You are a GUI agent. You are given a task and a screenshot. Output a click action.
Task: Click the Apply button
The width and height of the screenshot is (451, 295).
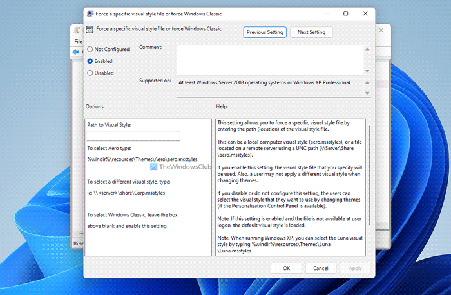tap(355, 268)
